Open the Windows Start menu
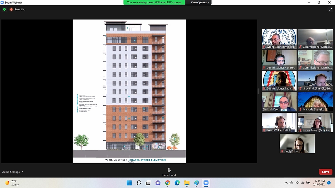 click(129, 183)
